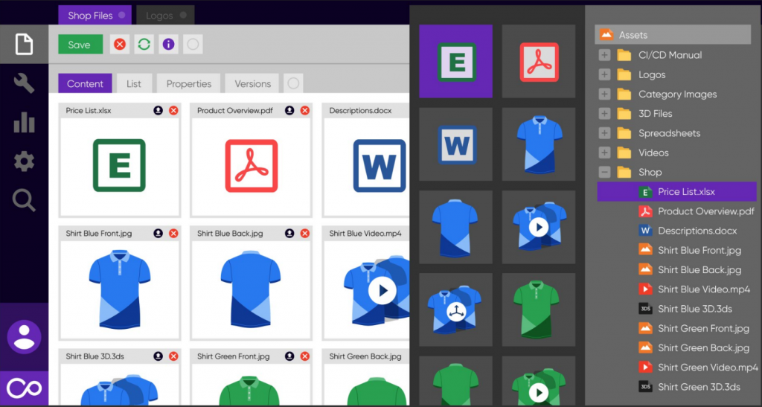Select Price List.xlsx in the asset tree

pyautogui.click(x=676, y=192)
